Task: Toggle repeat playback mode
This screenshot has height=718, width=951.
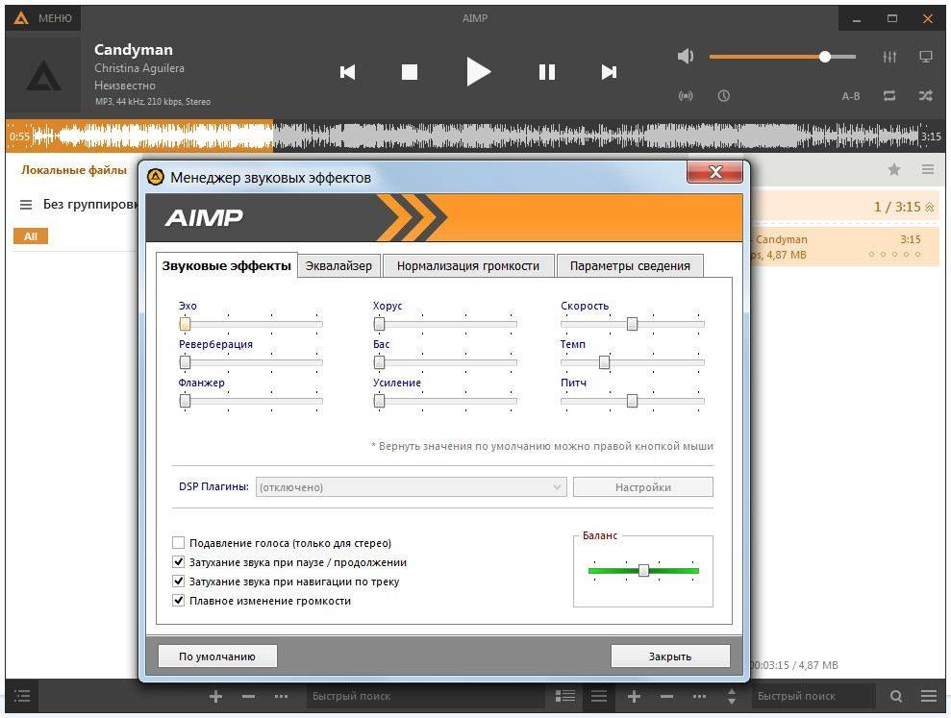Action: click(889, 96)
